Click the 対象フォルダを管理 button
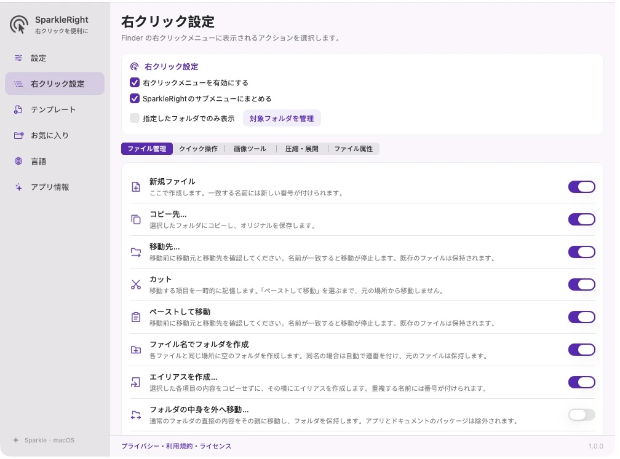Viewport: 620px width, 459px height. point(282,119)
